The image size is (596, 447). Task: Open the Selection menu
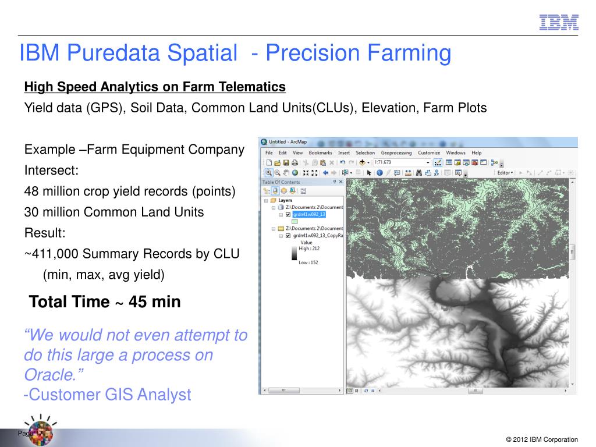point(366,153)
